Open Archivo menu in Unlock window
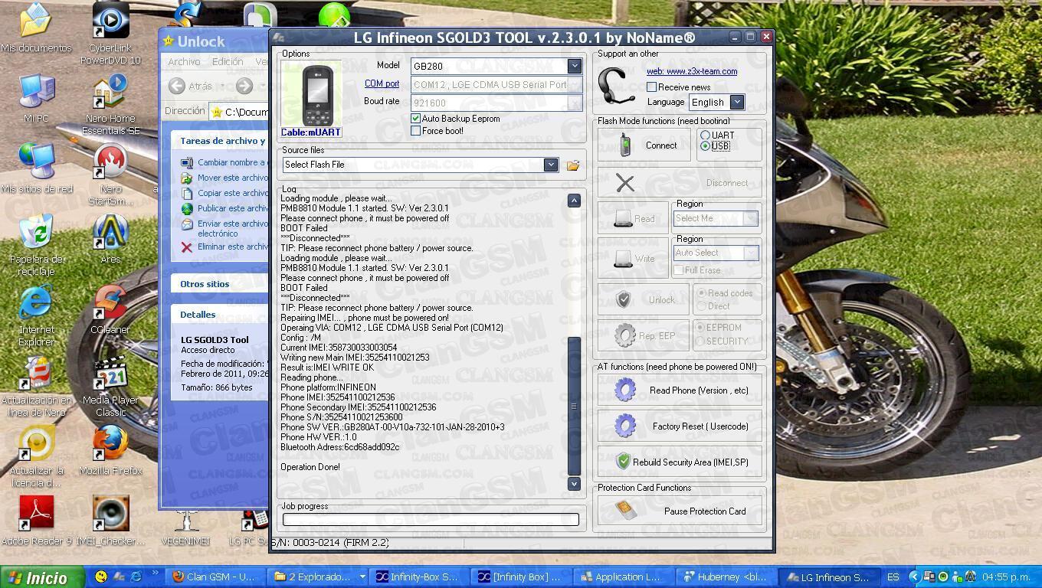 click(184, 62)
